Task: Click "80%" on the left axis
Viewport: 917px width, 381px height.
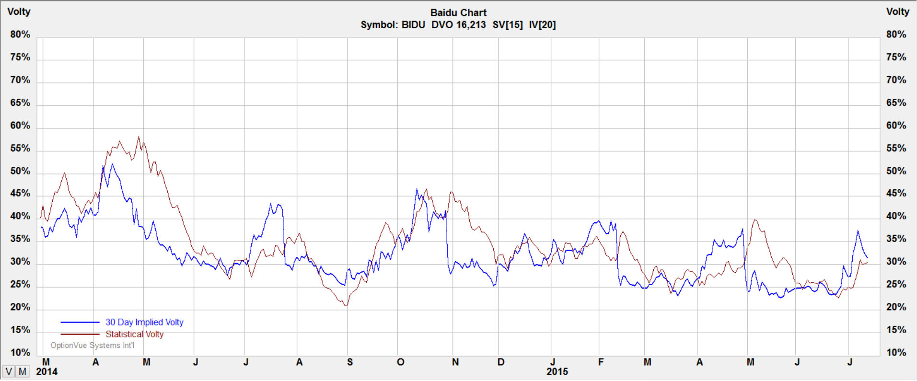Action: coord(20,35)
